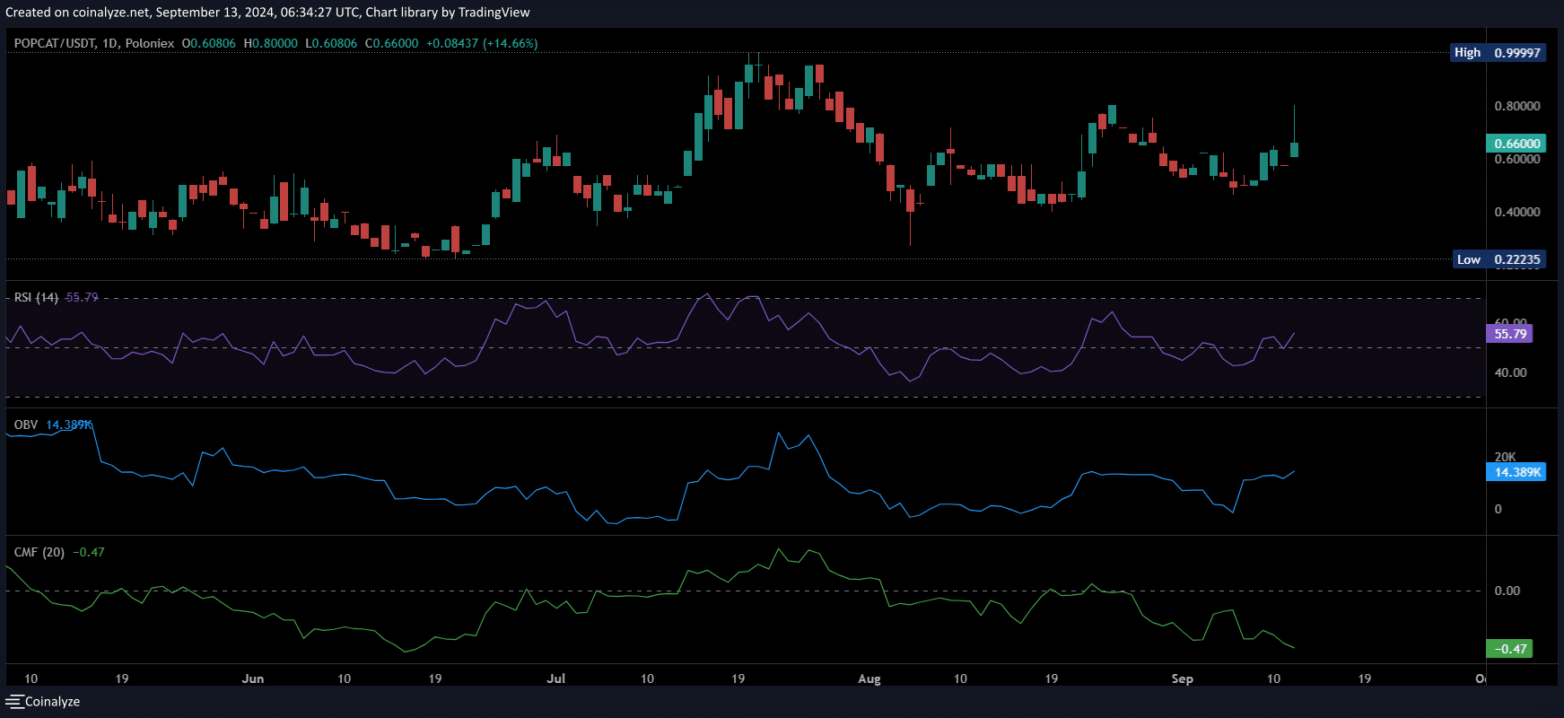Click the CMF legend value −0.47
This screenshot has width=1564, height=718.
point(89,552)
